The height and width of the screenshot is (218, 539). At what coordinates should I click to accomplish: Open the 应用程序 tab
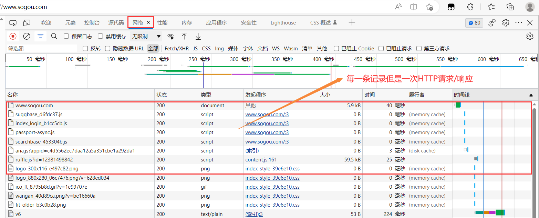coord(216,23)
